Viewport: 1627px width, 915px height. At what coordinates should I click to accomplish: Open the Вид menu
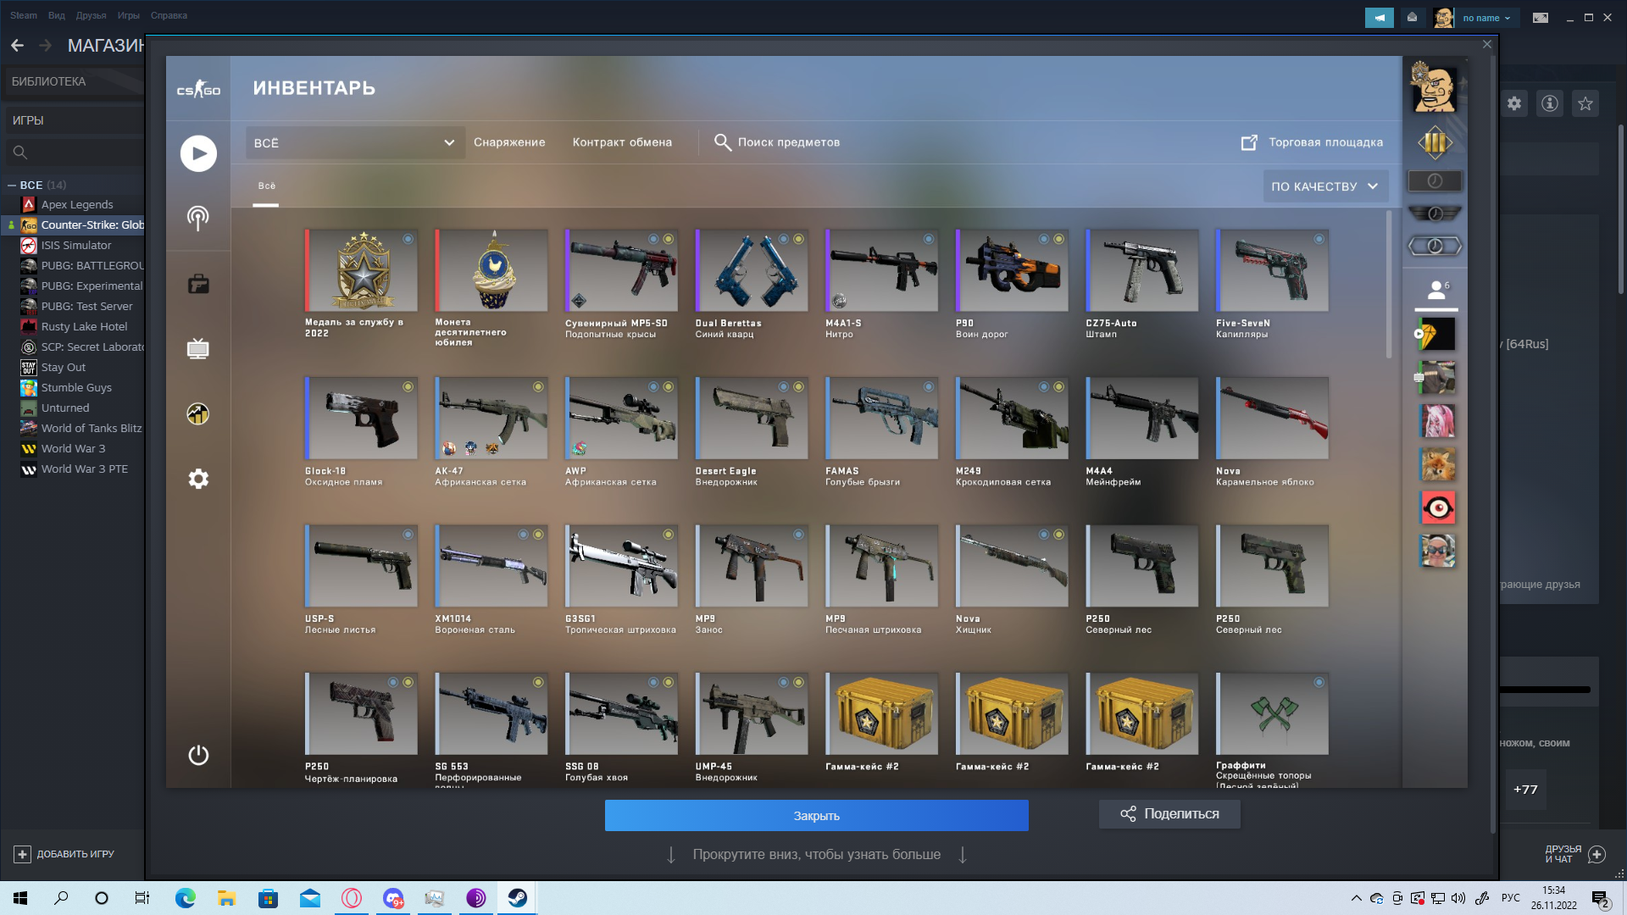click(57, 15)
